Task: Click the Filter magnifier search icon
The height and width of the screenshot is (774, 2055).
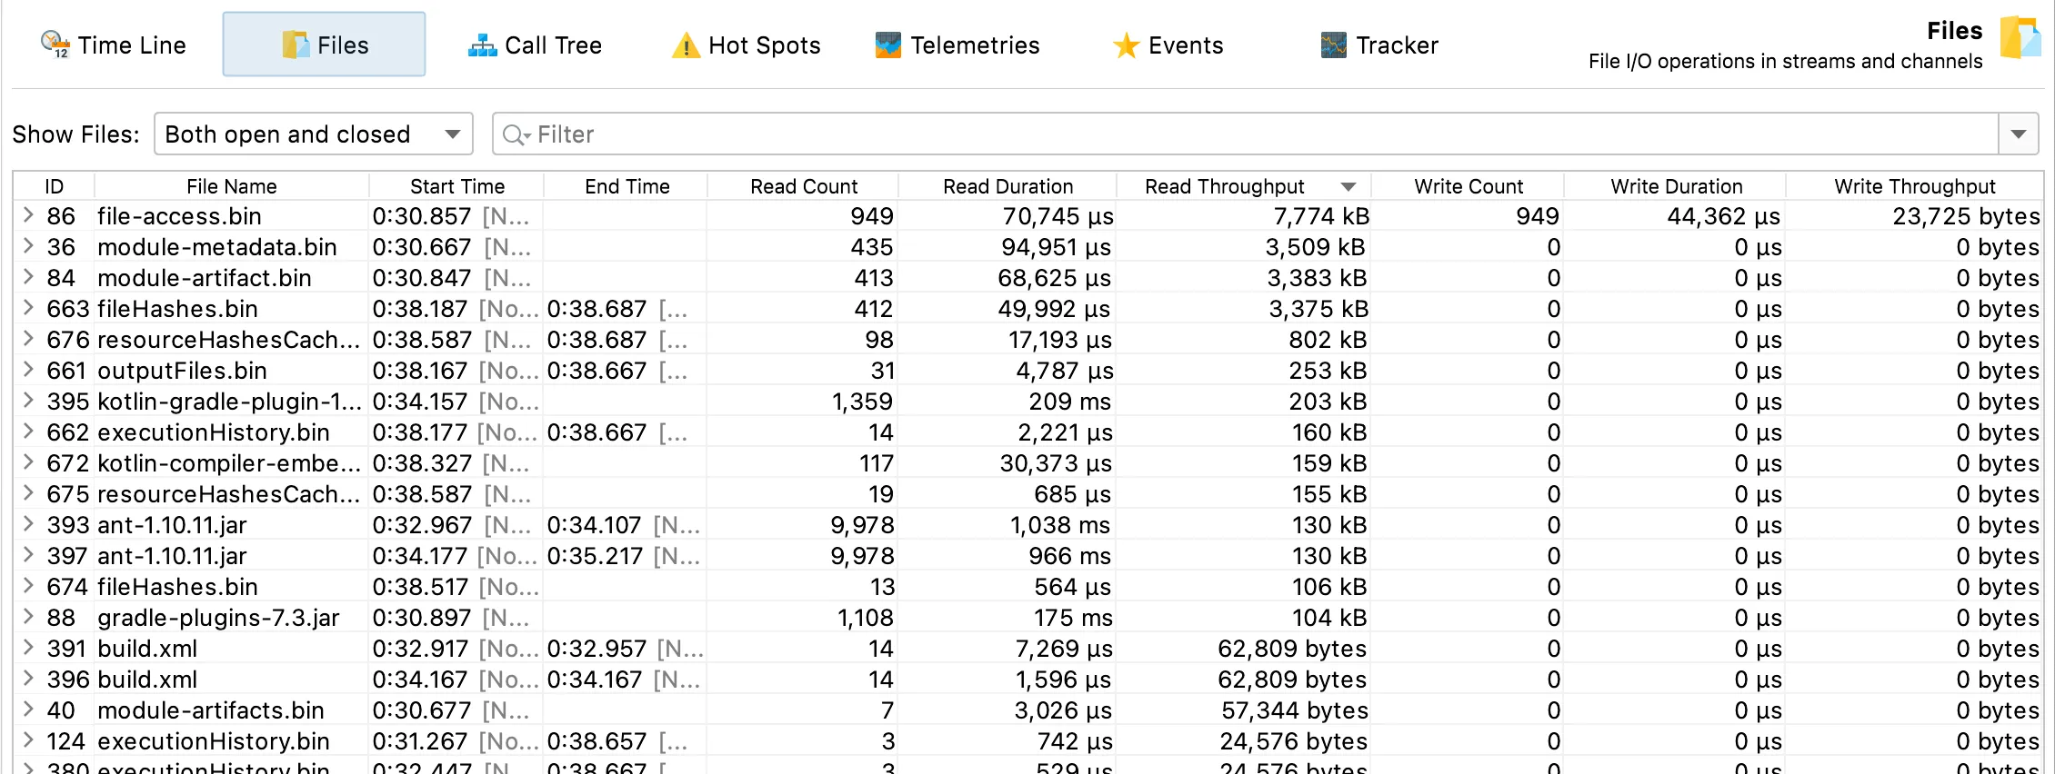Action: pyautogui.click(x=516, y=134)
